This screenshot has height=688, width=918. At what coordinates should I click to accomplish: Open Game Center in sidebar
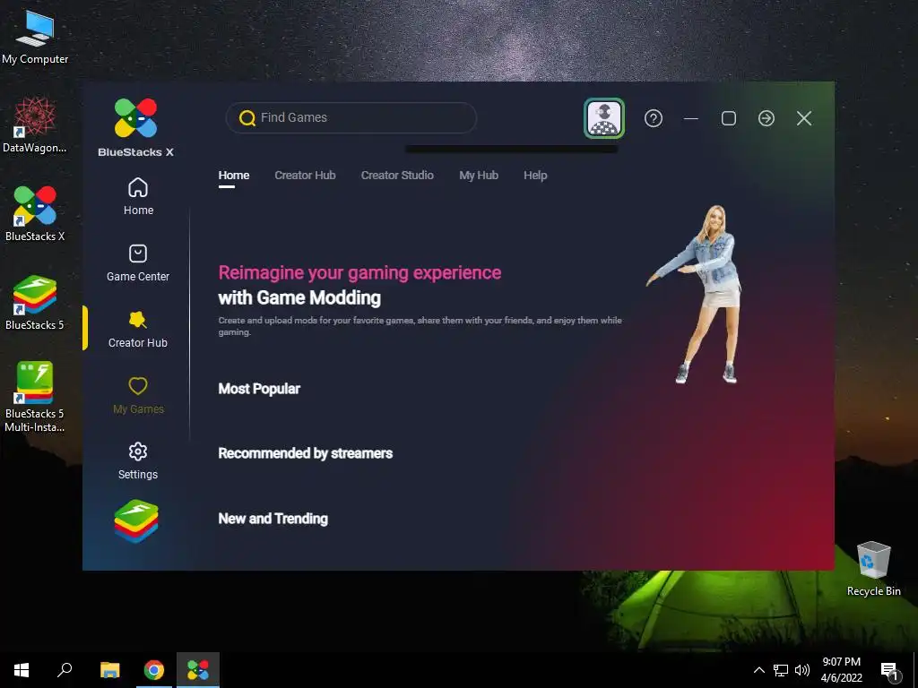coord(138,263)
